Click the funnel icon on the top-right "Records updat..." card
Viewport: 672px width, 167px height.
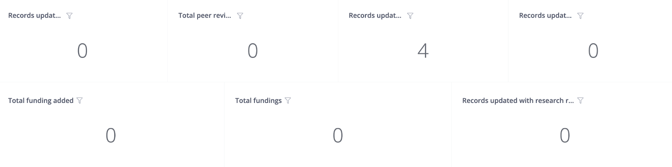pyautogui.click(x=580, y=16)
